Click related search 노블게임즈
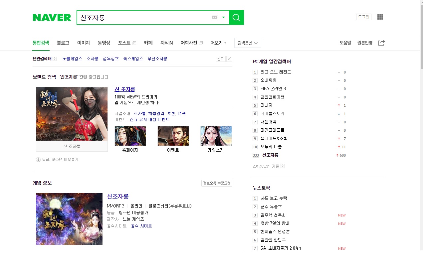 (72, 59)
